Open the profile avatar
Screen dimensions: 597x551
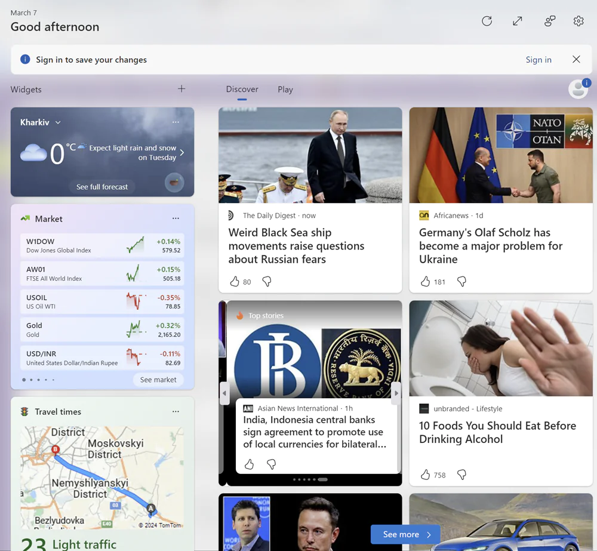point(578,89)
